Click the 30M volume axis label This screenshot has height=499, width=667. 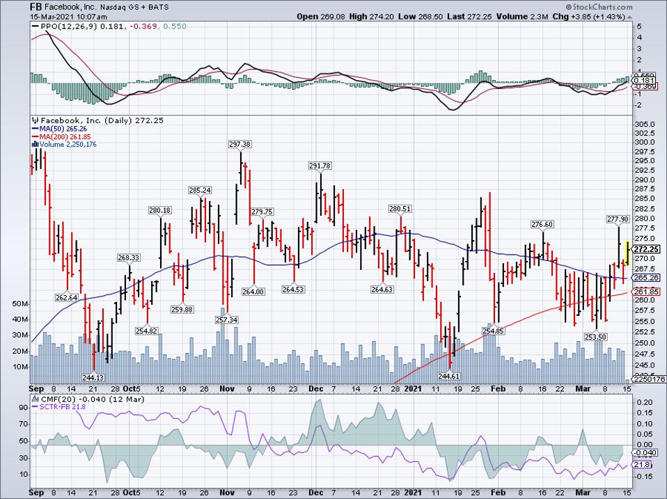click(20, 335)
